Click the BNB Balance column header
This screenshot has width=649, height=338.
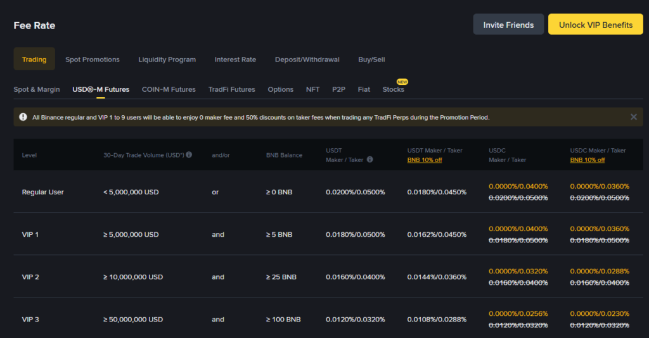285,155
